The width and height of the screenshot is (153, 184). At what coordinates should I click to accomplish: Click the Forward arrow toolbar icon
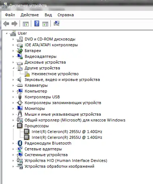pyautogui.click(x=15, y=23)
